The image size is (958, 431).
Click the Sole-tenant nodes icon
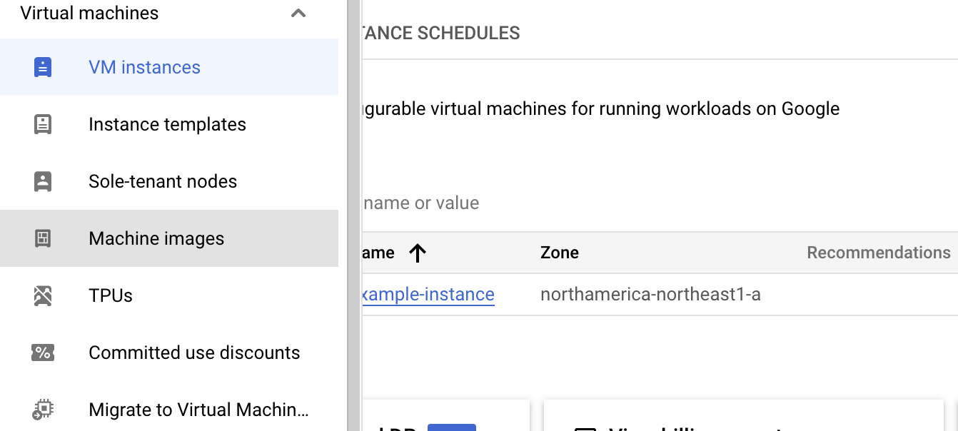coord(43,181)
